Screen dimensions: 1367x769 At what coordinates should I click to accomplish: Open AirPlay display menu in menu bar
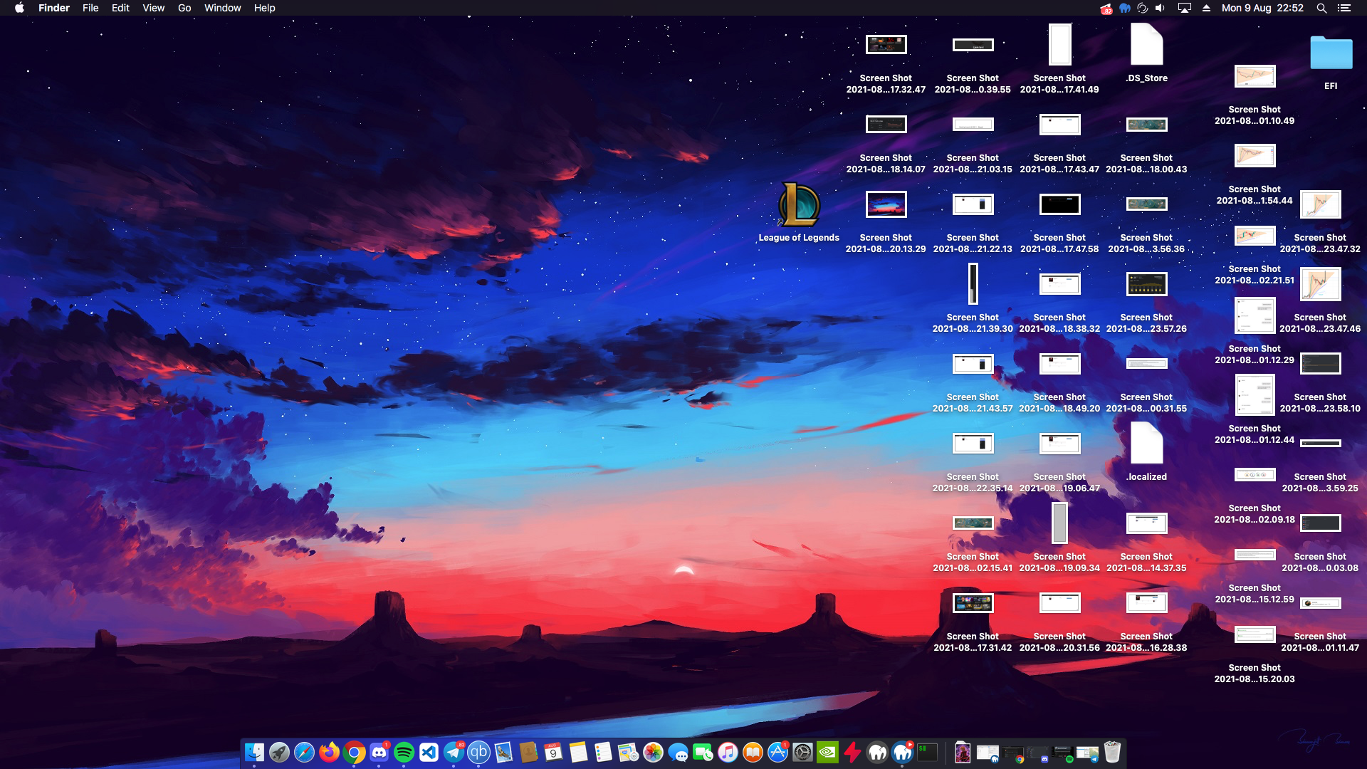point(1185,8)
